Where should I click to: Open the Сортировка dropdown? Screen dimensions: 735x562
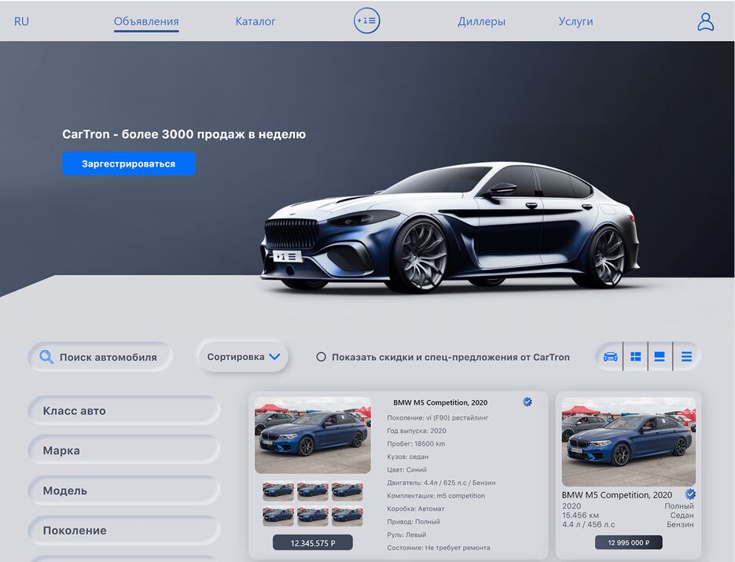pos(243,357)
